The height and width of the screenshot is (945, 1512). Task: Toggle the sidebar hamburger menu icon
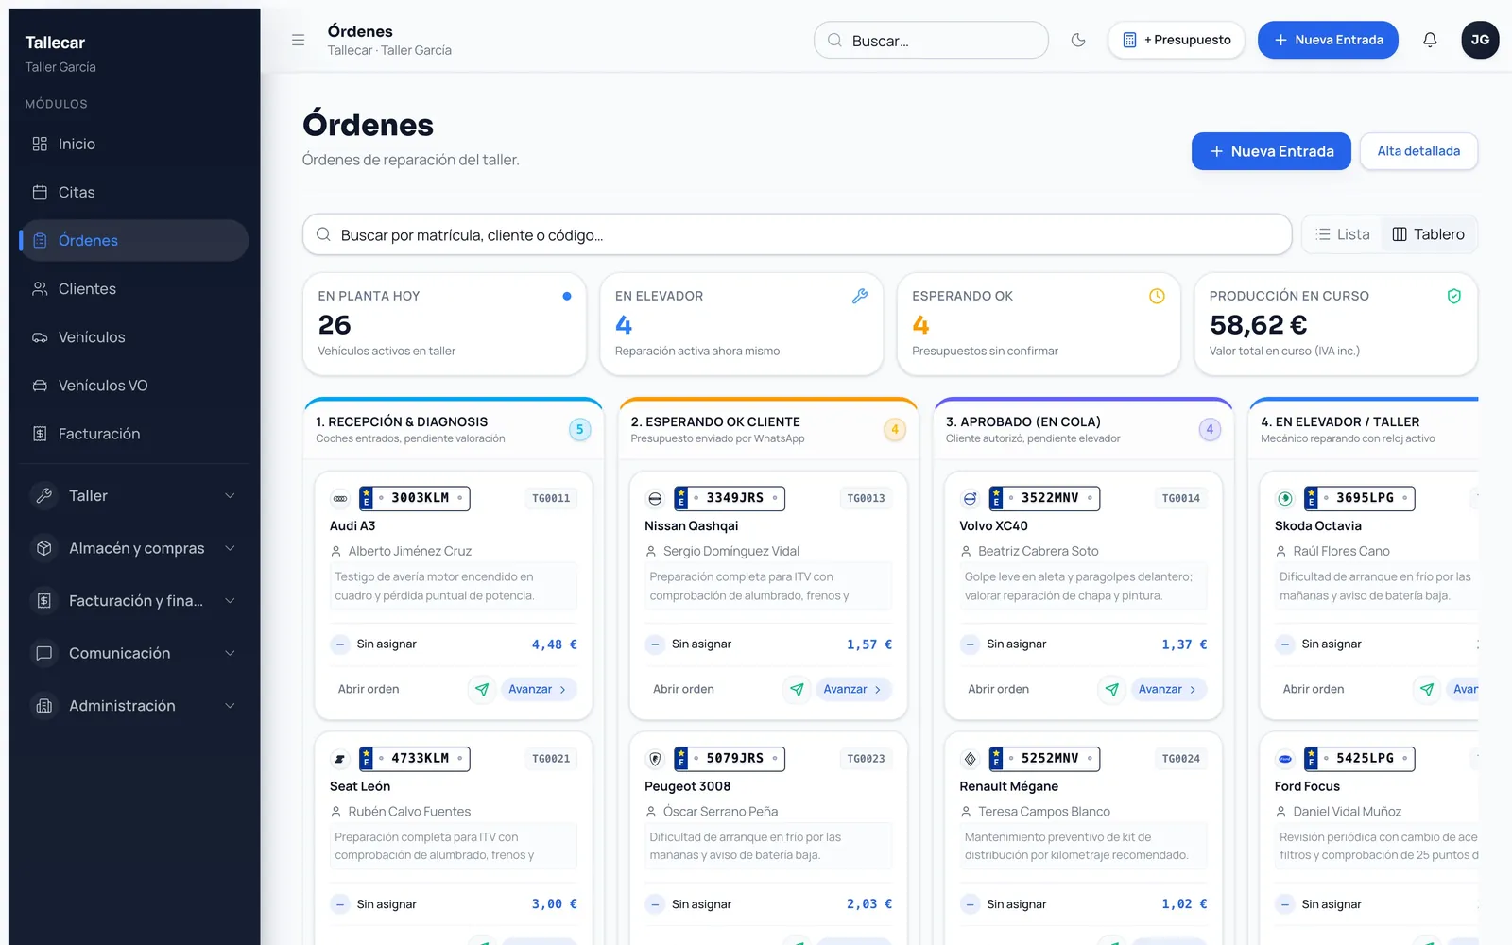pos(298,40)
